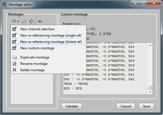Screen dimensions: 163x115
Task: Click the Save button
Action: coord(147,106)
